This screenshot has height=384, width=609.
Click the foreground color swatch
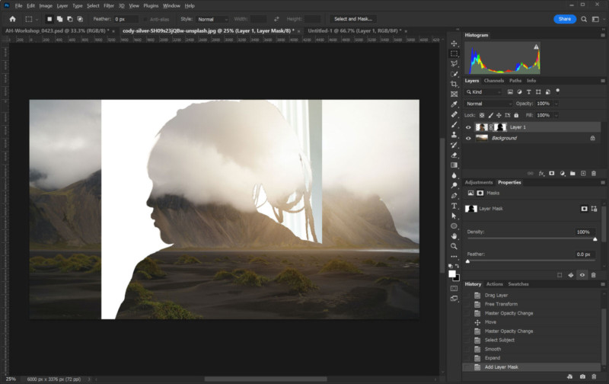click(451, 274)
